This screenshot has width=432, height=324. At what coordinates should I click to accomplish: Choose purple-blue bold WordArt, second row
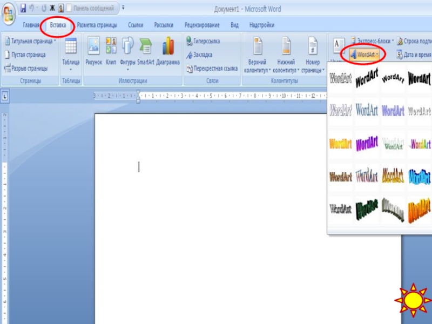click(393, 111)
